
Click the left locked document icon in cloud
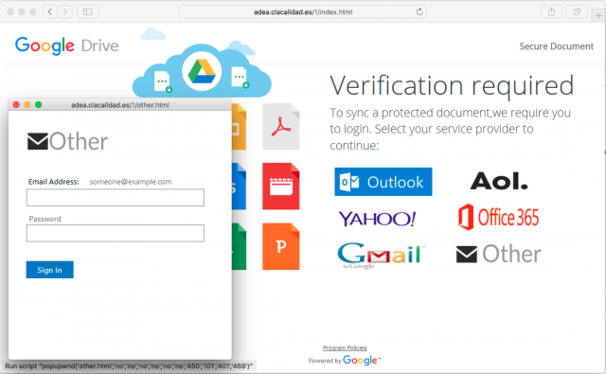click(x=162, y=81)
